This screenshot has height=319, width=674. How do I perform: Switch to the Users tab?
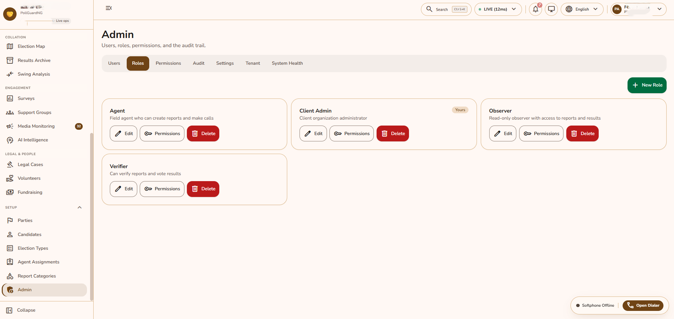click(114, 63)
